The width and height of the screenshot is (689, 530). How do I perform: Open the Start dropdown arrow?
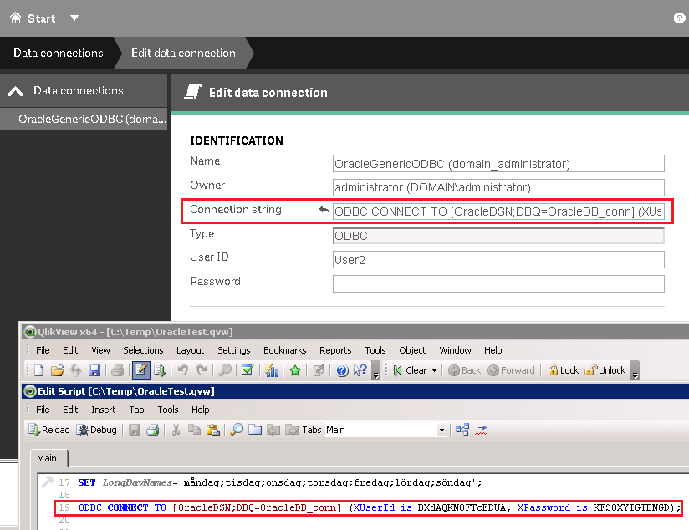74,18
